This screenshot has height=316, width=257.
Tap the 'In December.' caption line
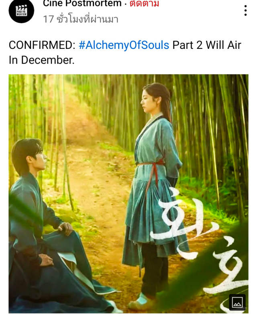click(42, 60)
